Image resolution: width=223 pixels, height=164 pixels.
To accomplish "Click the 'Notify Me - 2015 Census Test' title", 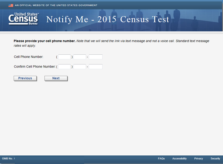I will [108, 19].
